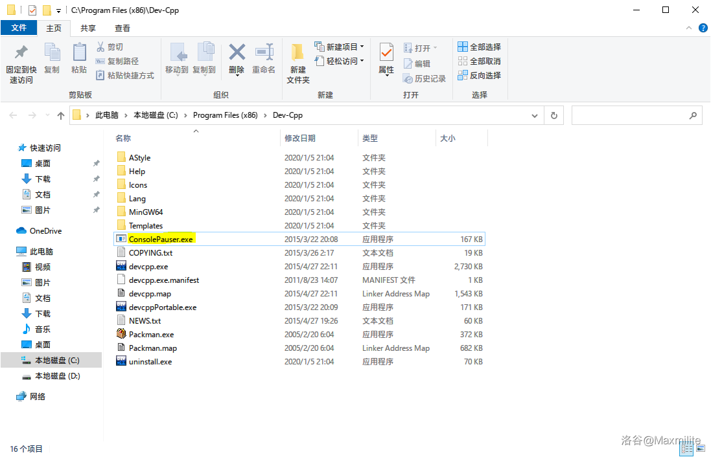Click Select none in the ribbon
The image size is (711, 457).
[479, 61]
